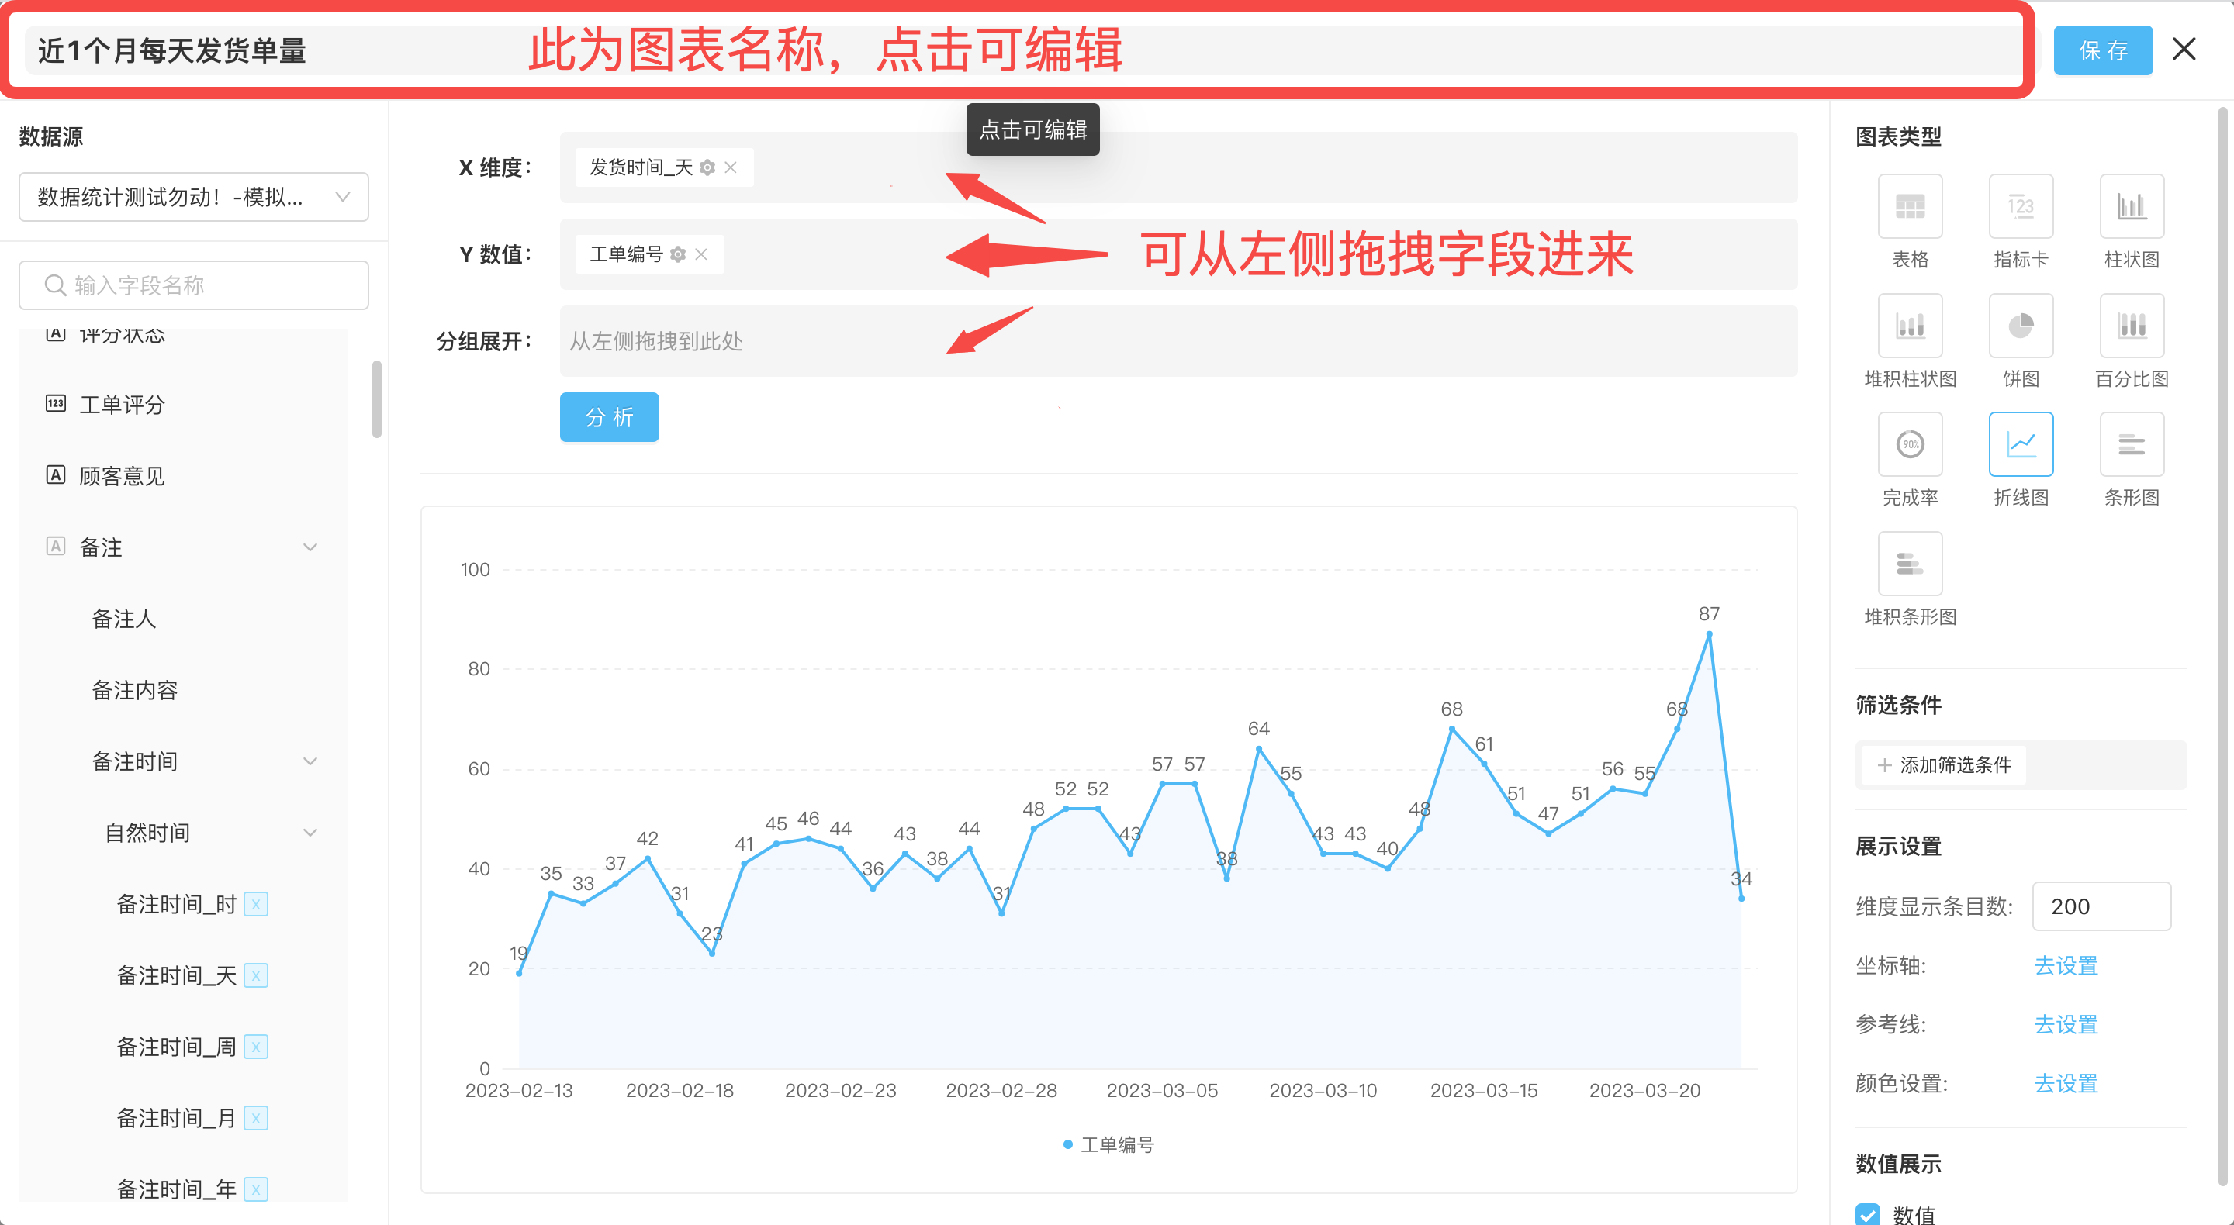Select the 备注时间_年 field
Viewport: 2234px width, 1225px height.
176,1189
